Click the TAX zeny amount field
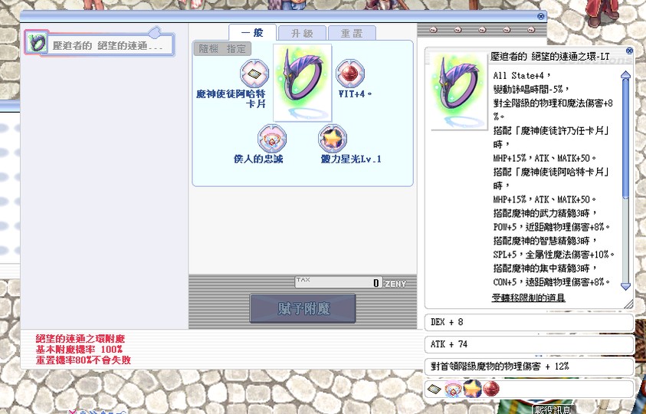Screen dimensions: 646x414 (x=338, y=282)
